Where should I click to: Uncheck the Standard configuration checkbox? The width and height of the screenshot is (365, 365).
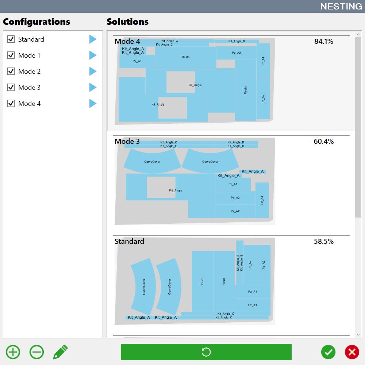coord(11,39)
